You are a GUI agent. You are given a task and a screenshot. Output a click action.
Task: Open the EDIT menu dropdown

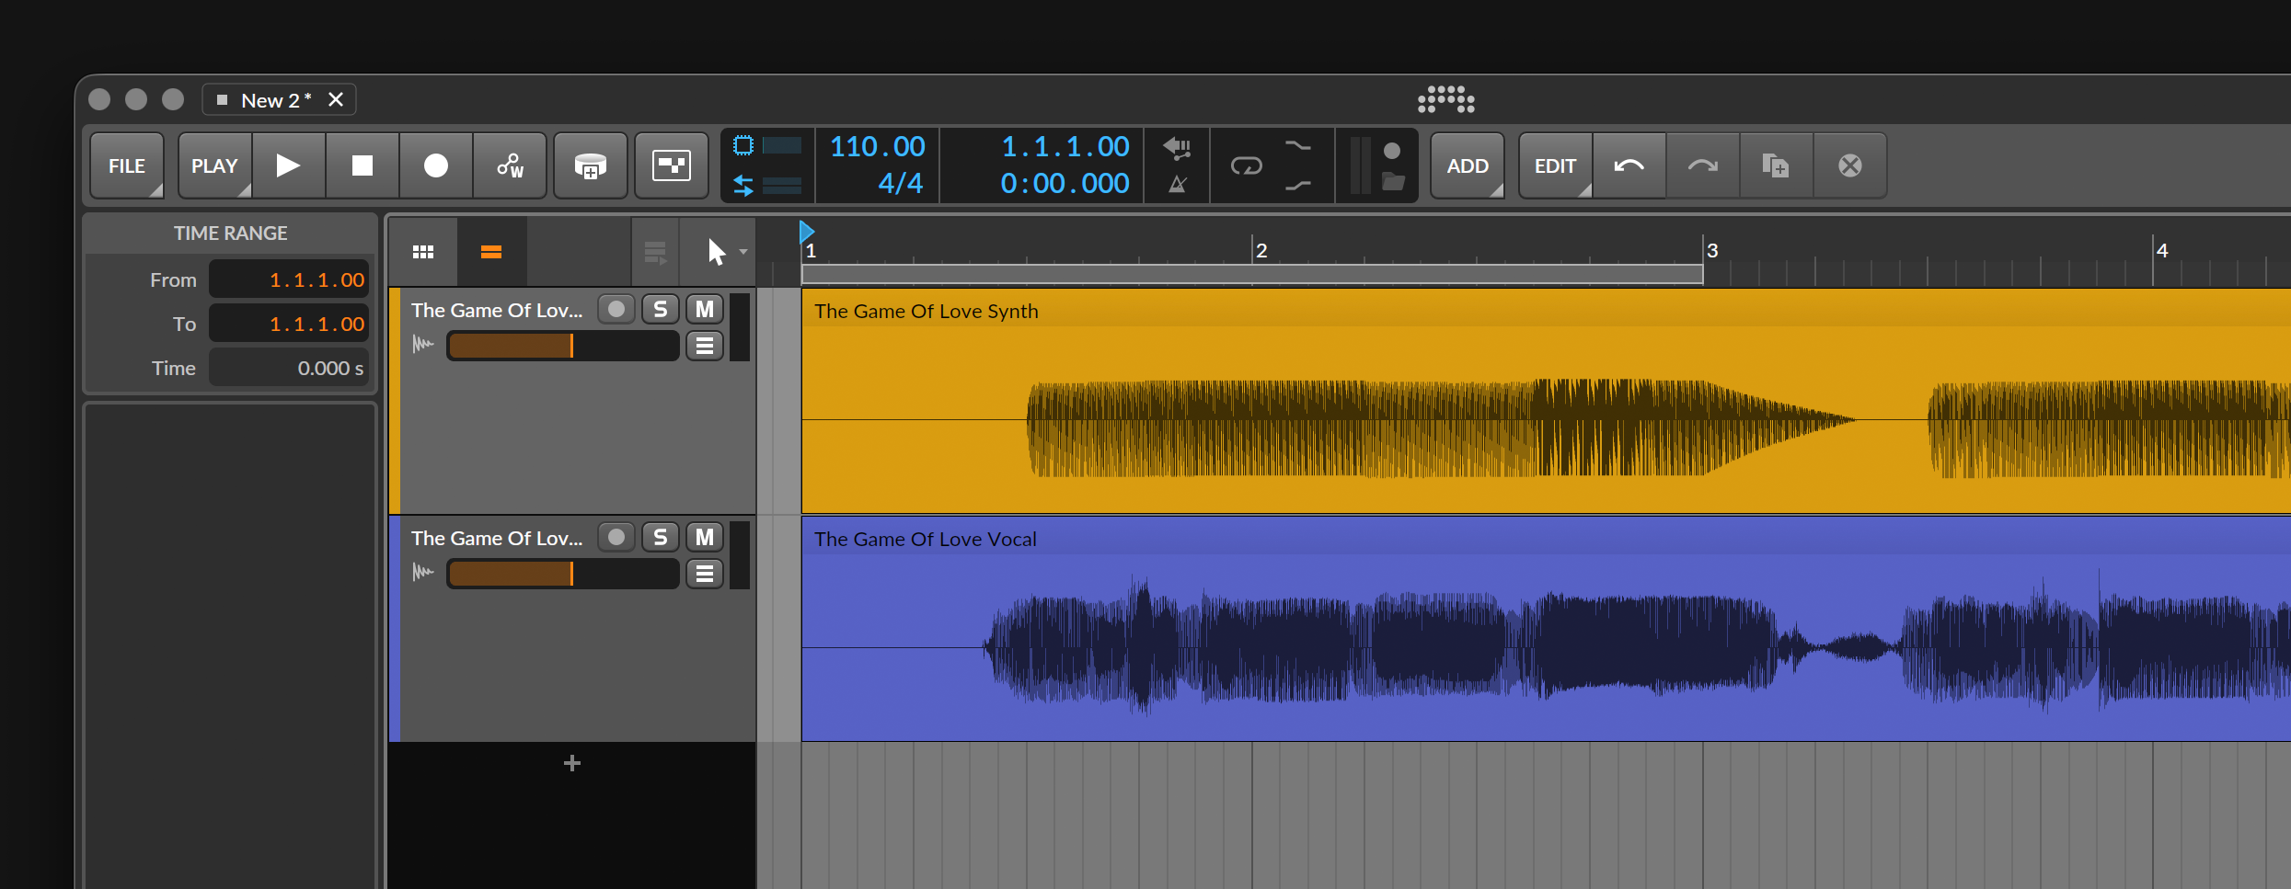[1556, 165]
